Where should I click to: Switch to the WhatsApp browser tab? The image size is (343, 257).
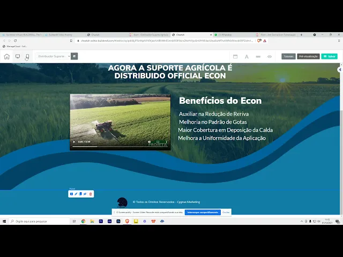pyautogui.click(x=234, y=35)
